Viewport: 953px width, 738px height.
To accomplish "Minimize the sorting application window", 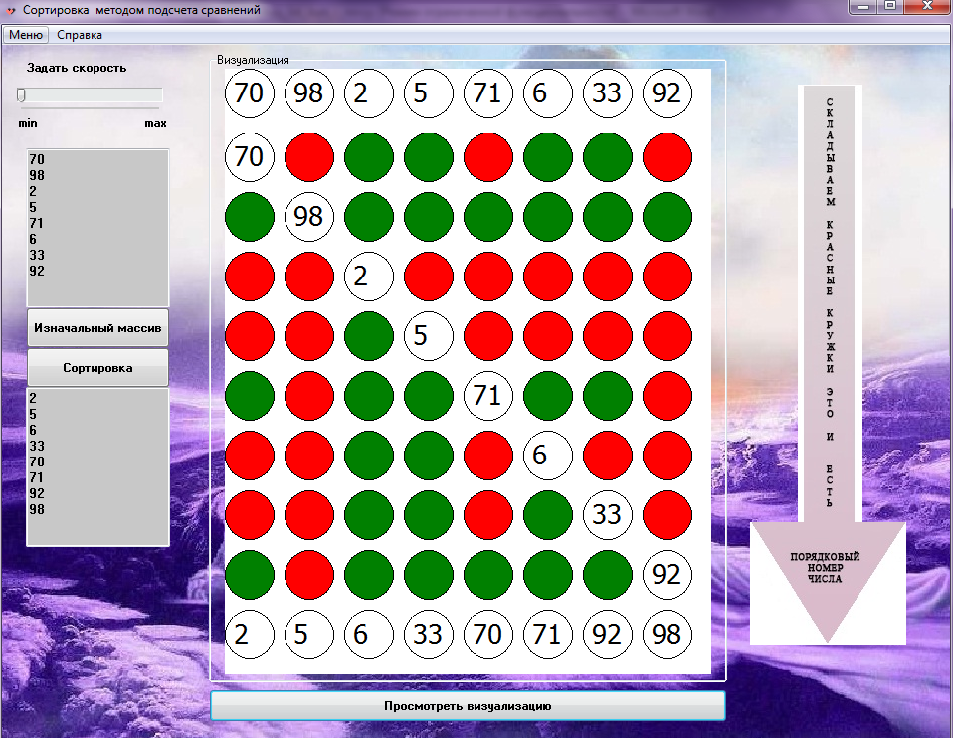I will pos(863,6).
